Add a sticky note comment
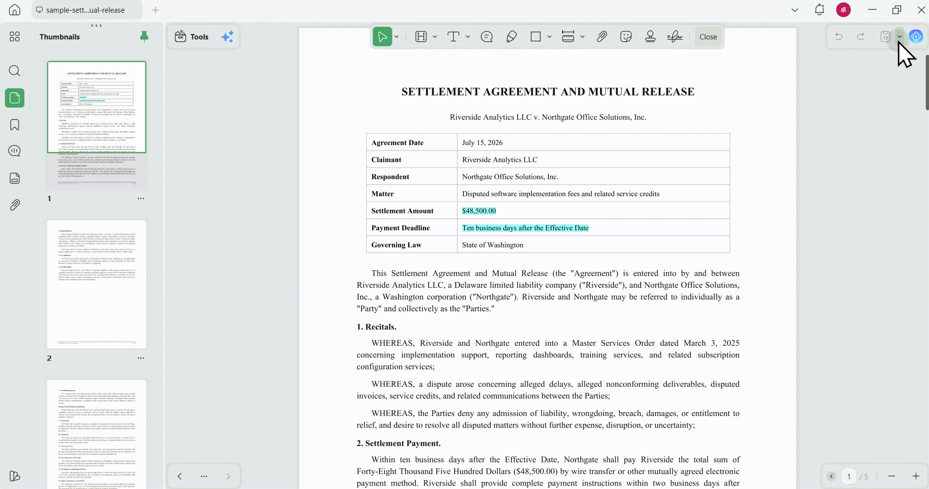Screen dimensions: 929x489 point(486,37)
